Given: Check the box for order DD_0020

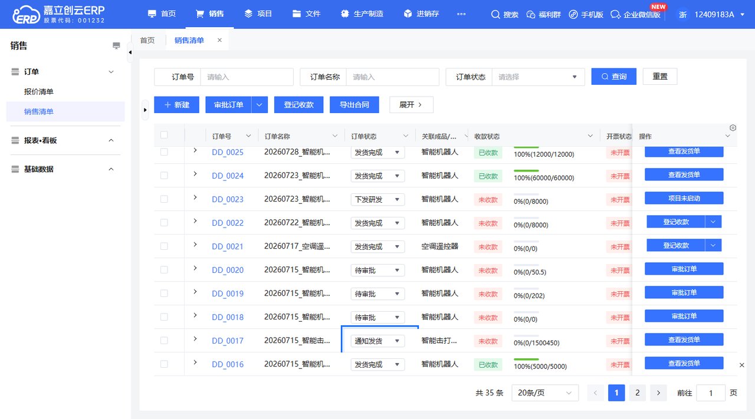Looking at the screenshot, I should pyautogui.click(x=164, y=270).
